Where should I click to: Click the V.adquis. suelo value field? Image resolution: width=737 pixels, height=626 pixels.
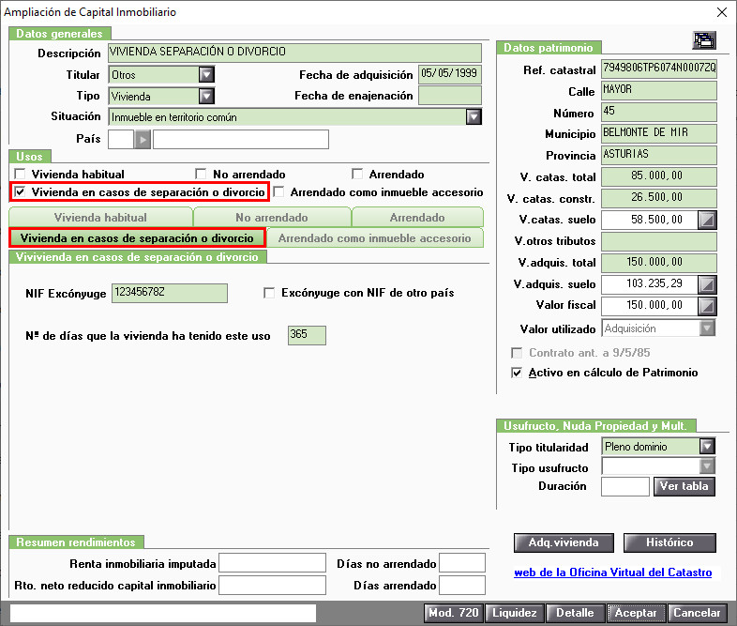pyautogui.click(x=650, y=284)
